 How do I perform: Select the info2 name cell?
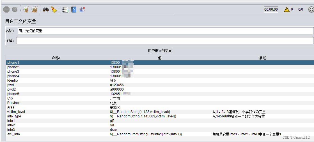click(57, 125)
